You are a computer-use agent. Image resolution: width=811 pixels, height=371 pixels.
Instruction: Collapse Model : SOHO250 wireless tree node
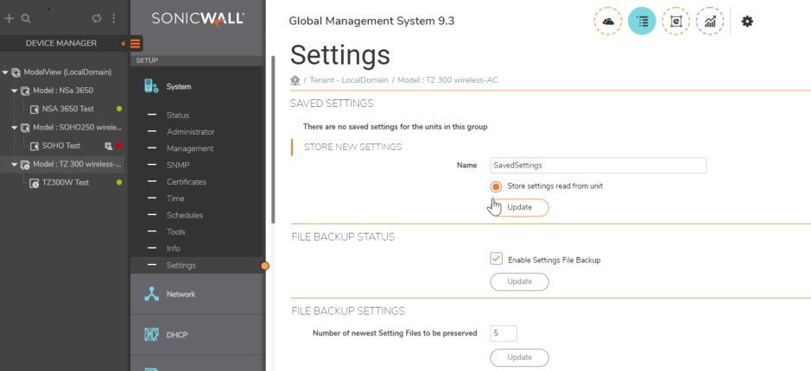coord(14,128)
